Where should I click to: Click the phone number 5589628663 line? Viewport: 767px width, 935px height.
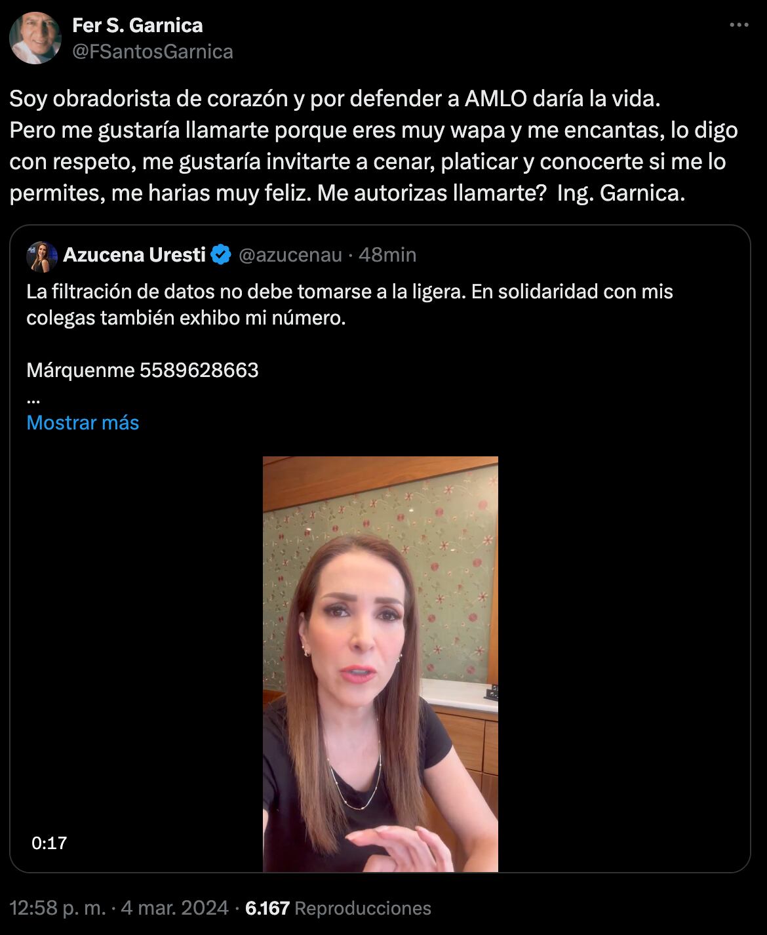pyautogui.click(x=142, y=370)
